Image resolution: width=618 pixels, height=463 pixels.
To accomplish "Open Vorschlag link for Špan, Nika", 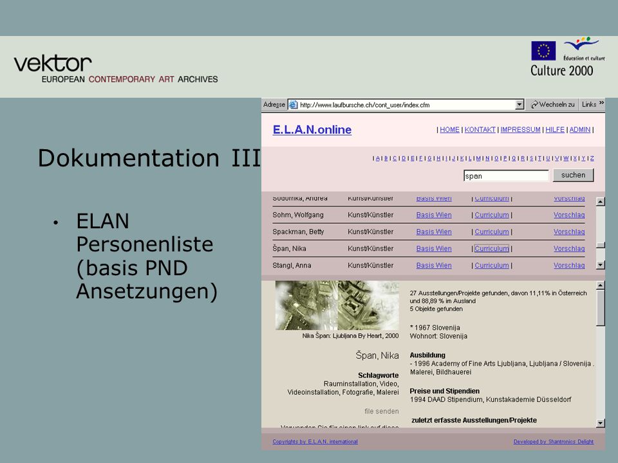I will click(569, 249).
